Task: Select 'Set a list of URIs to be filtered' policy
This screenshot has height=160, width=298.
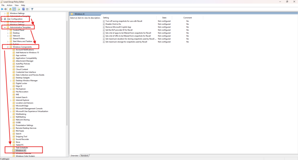Action: (x=128, y=36)
